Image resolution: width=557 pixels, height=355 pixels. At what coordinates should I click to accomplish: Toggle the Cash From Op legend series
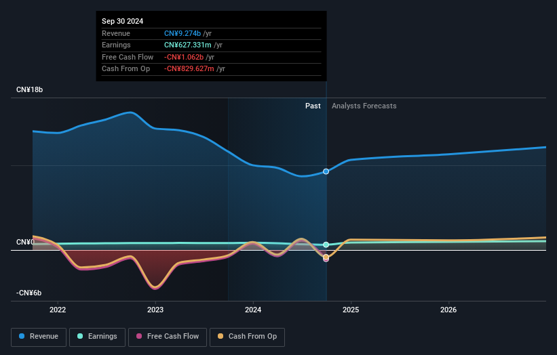click(x=247, y=337)
